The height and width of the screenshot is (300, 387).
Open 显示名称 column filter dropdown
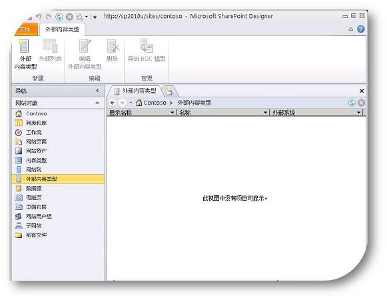pyautogui.click(x=172, y=113)
